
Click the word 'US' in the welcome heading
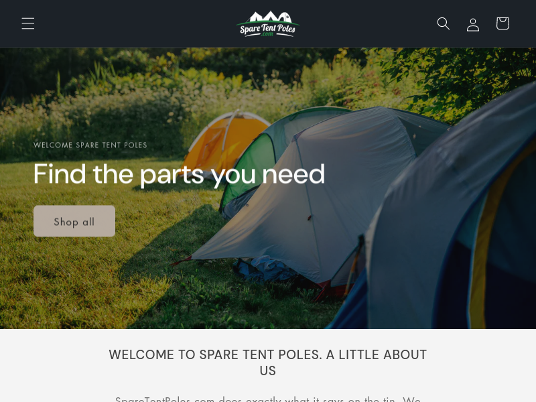tap(267, 371)
